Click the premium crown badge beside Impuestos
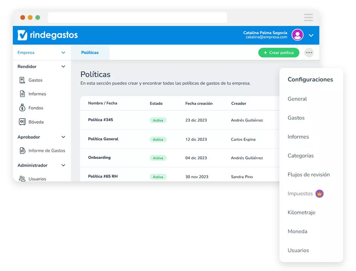356x271 pixels. [x=319, y=194]
